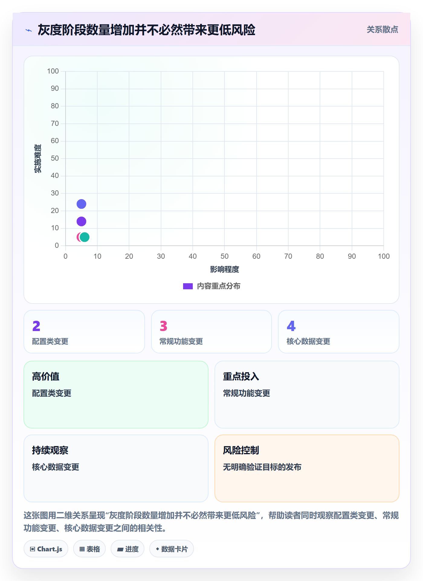
Task: Click the number 4 in the stat cards
Action: [291, 326]
